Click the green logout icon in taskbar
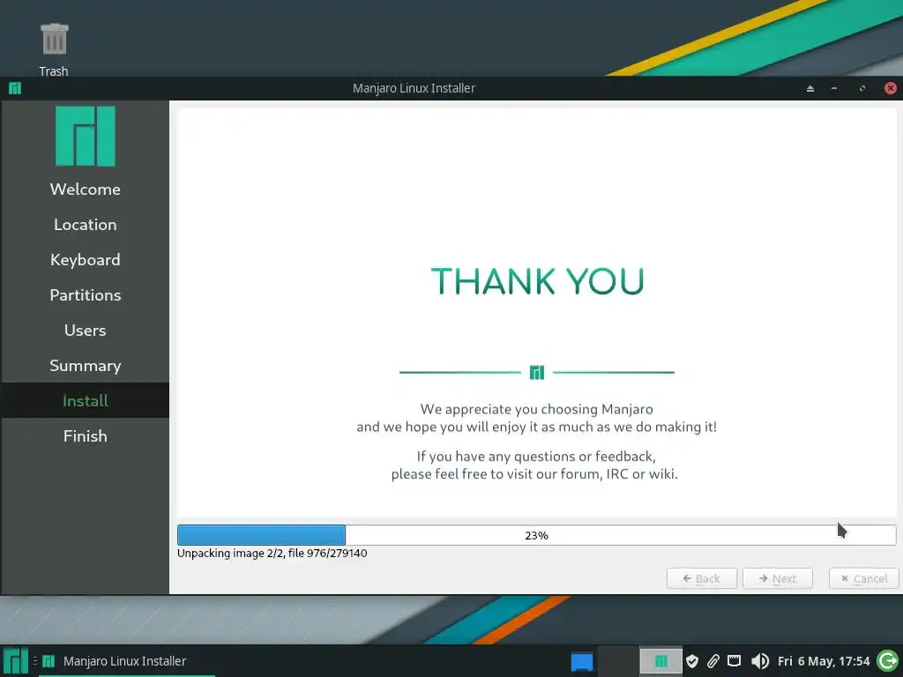This screenshot has width=903, height=677. pyautogui.click(x=887, y=661)
